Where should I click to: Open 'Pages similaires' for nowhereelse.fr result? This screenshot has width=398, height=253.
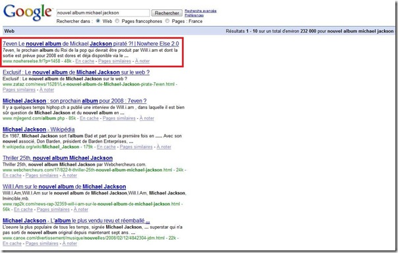click(x=115, y=61)
